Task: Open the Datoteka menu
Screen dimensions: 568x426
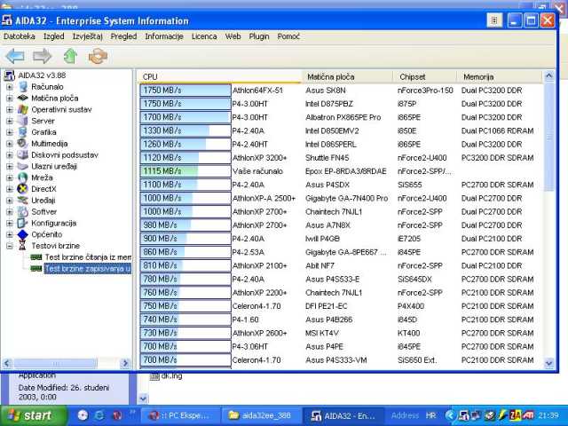Action: click(x=20, y=36)
